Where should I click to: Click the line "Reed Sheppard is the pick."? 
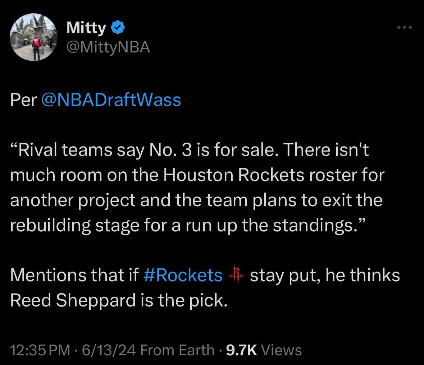[x=119, y=300]
